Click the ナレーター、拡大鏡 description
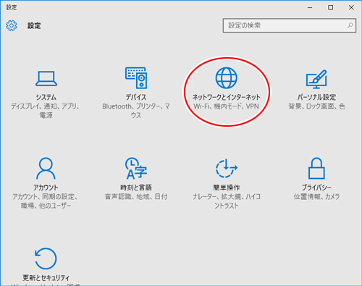The height and width of the screenshot is (286, 362). pos(227,201)
